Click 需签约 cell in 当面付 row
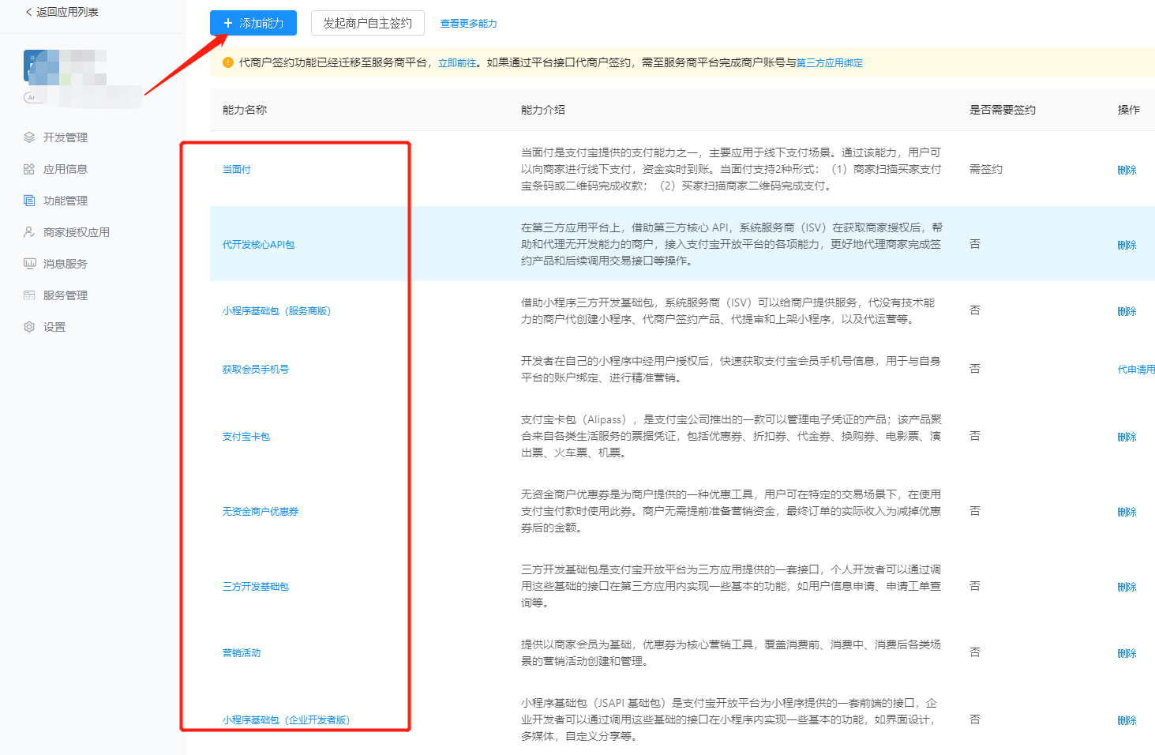The height and width of the screenshot is (755, 1155). (x=986, y=169)
